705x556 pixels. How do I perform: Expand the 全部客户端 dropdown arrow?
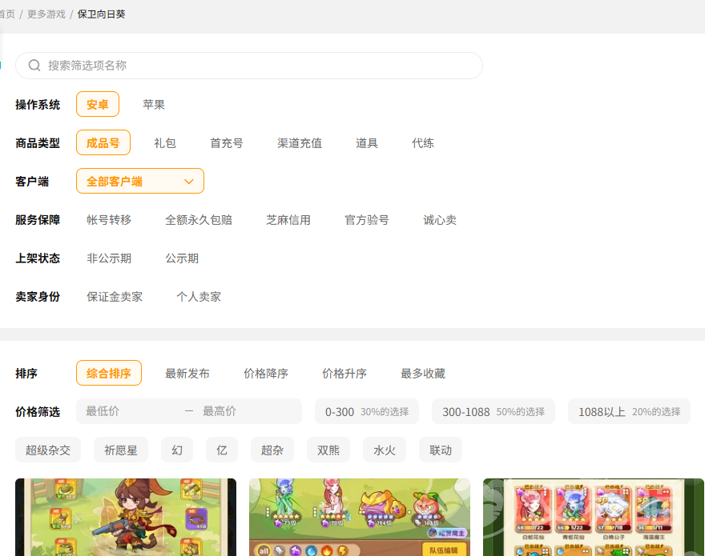pyautogui.click(x=189, y=182)
